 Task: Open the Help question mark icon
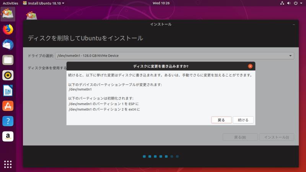click(x=8, y=121)
